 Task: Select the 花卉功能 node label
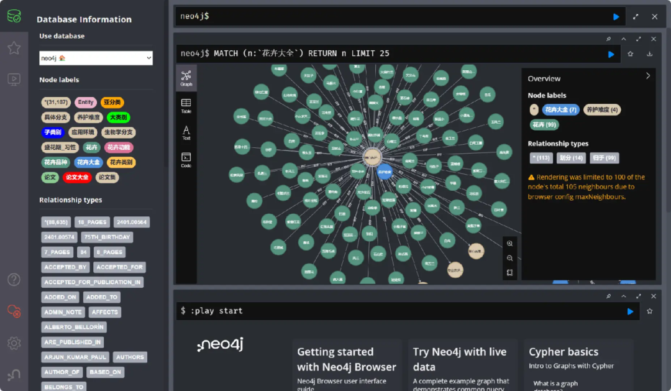click(119, 147)
